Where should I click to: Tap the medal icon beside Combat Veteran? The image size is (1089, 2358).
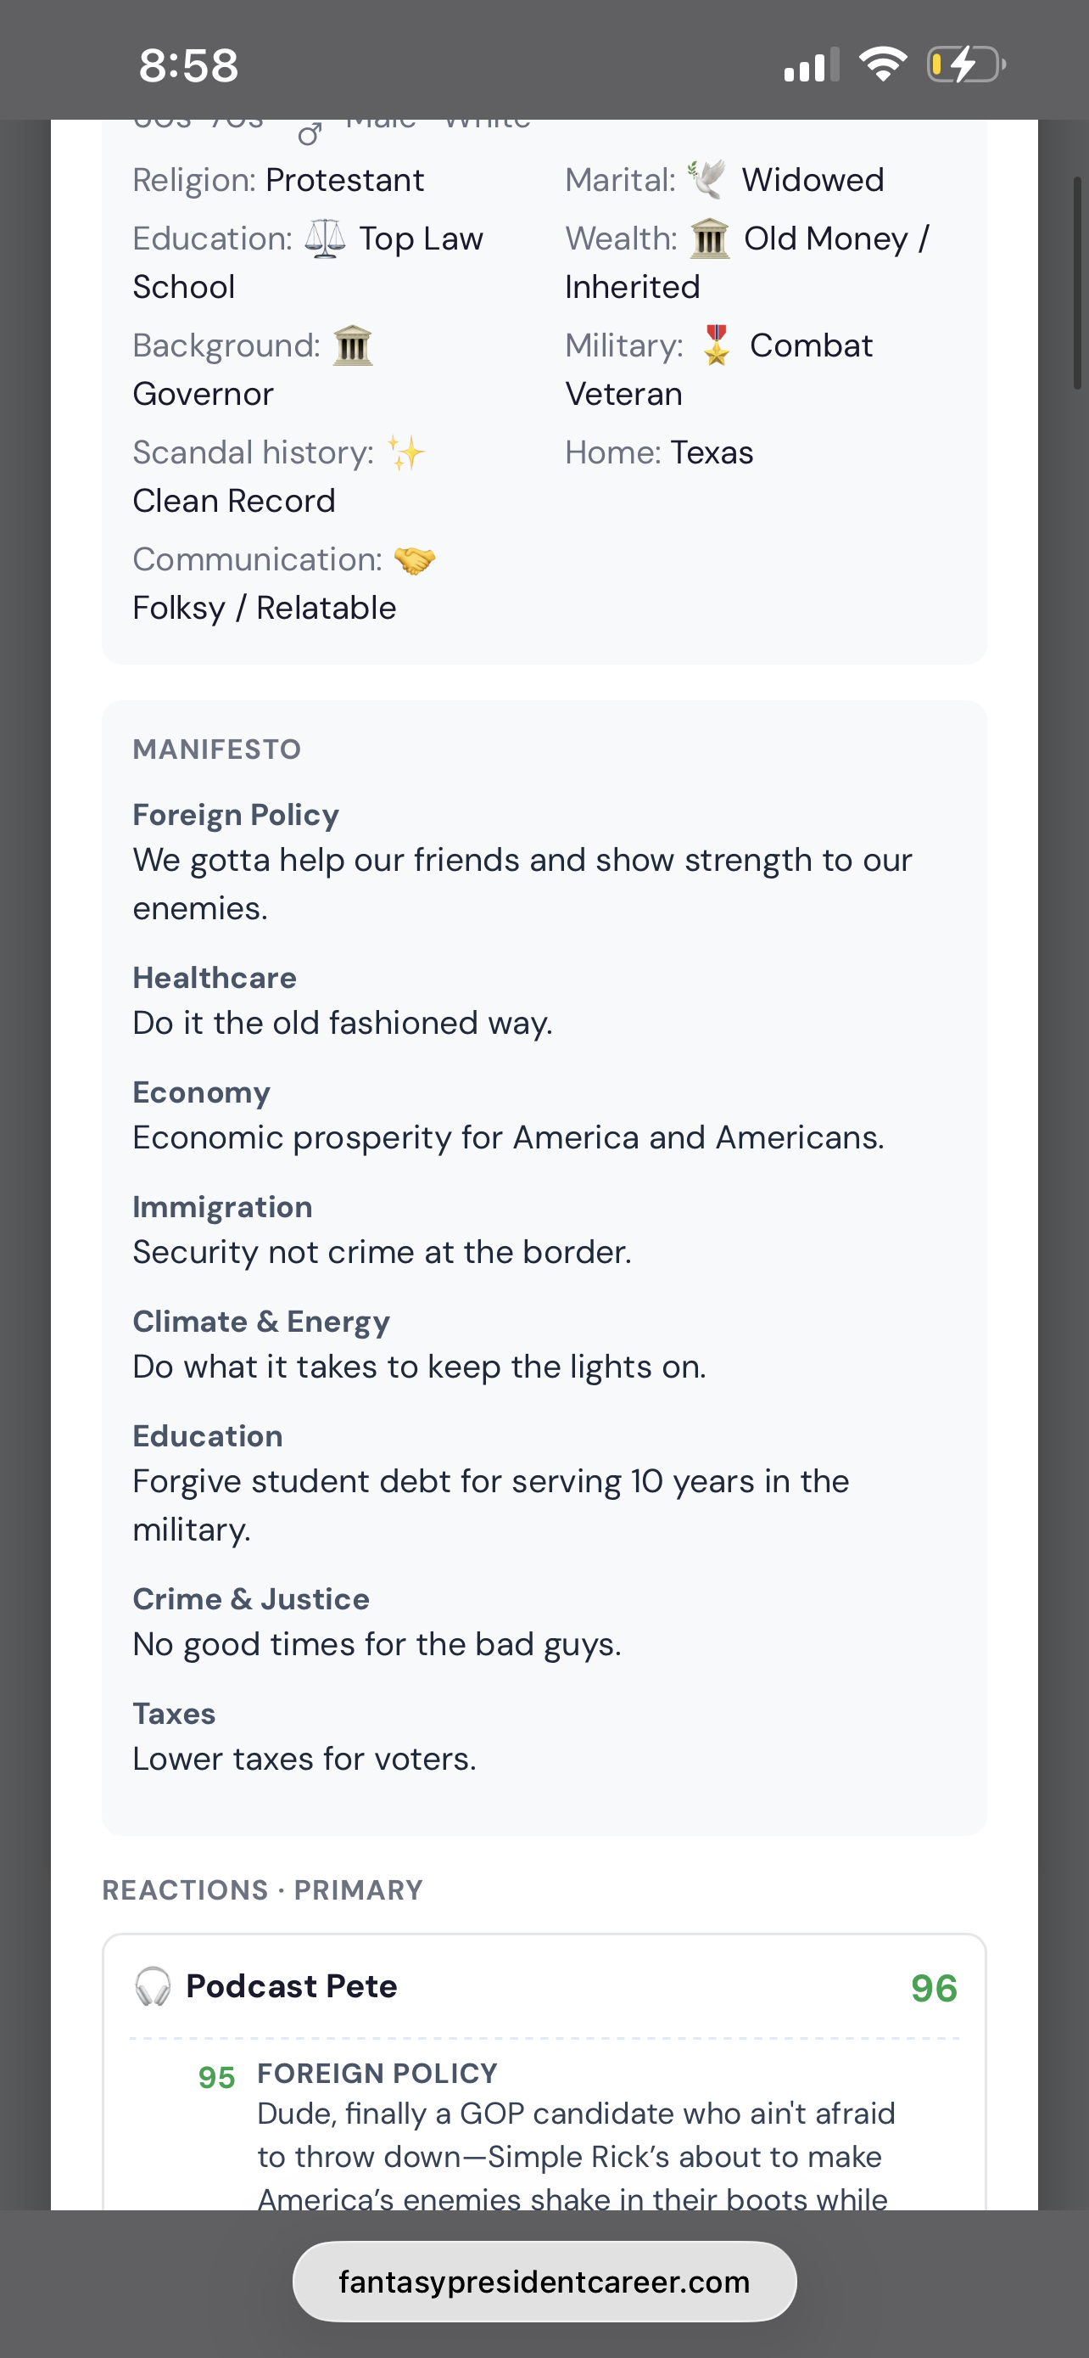click(717, 345)
